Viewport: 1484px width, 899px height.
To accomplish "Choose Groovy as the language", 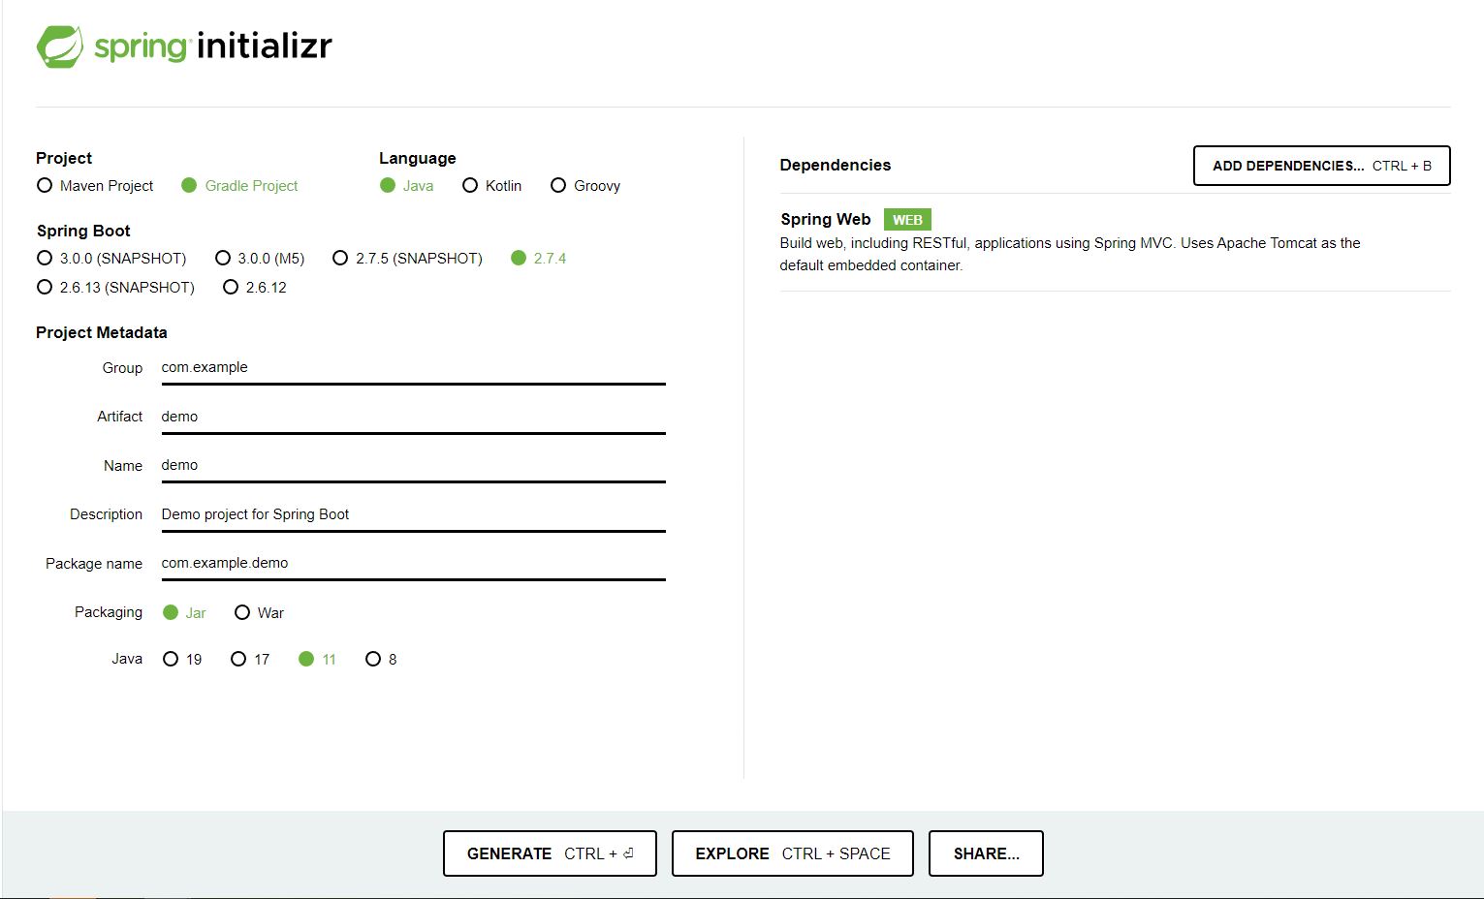I will coord(585,185).
